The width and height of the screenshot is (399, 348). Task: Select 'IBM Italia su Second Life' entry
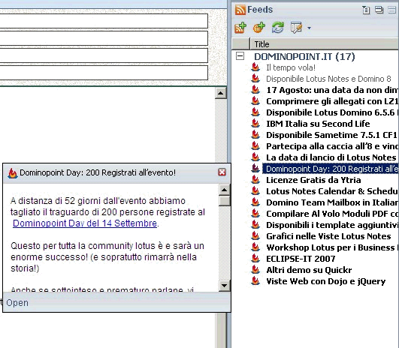click(318, 124)
